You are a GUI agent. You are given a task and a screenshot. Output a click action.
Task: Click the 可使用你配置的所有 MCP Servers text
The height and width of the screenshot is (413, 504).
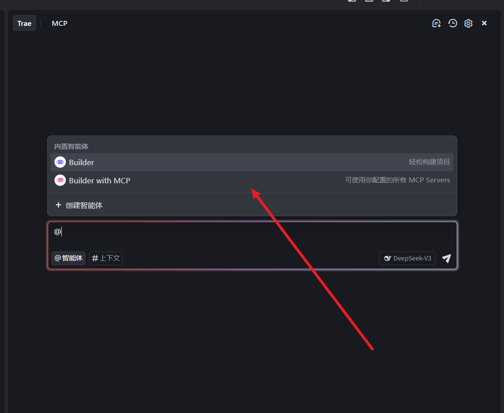(397, 180)
